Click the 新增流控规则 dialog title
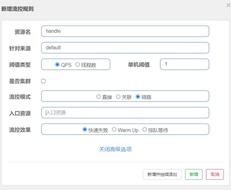This screenshot has height=190, width=231. [x=17, y=9]
